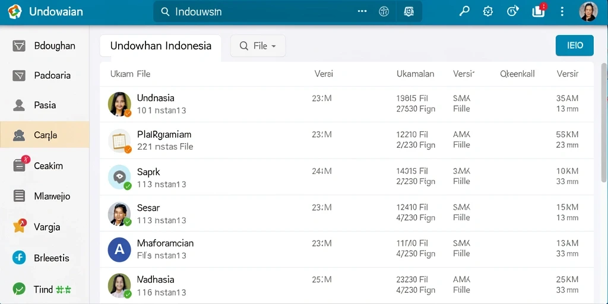608x304 pixels.
Task: Open Tiınd in the sidebar
Action: pyautogui.click(x=45, y=289)
